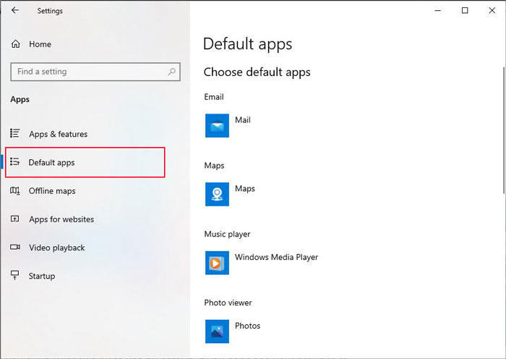
Task: Change default email app Mail
Action: [x=243, y=120]
